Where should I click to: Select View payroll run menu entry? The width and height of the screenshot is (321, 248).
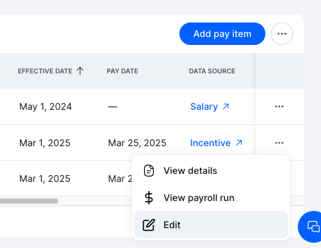click(211, 198)
